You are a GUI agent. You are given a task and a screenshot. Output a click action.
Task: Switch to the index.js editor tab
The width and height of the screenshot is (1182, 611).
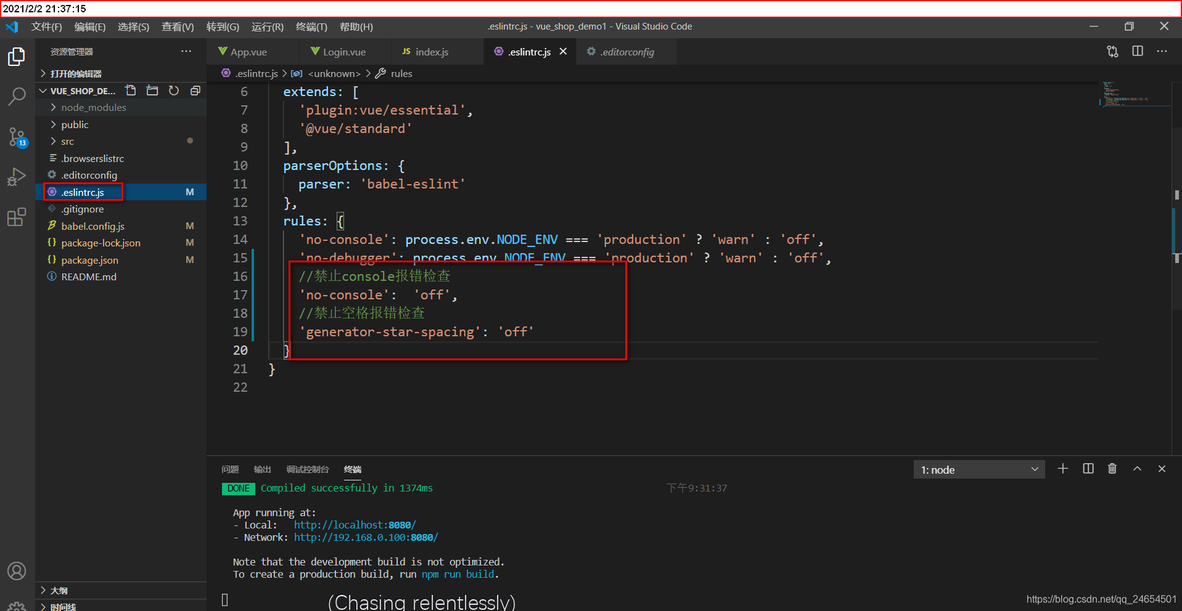pyautogui.click(x=437, y=52)
